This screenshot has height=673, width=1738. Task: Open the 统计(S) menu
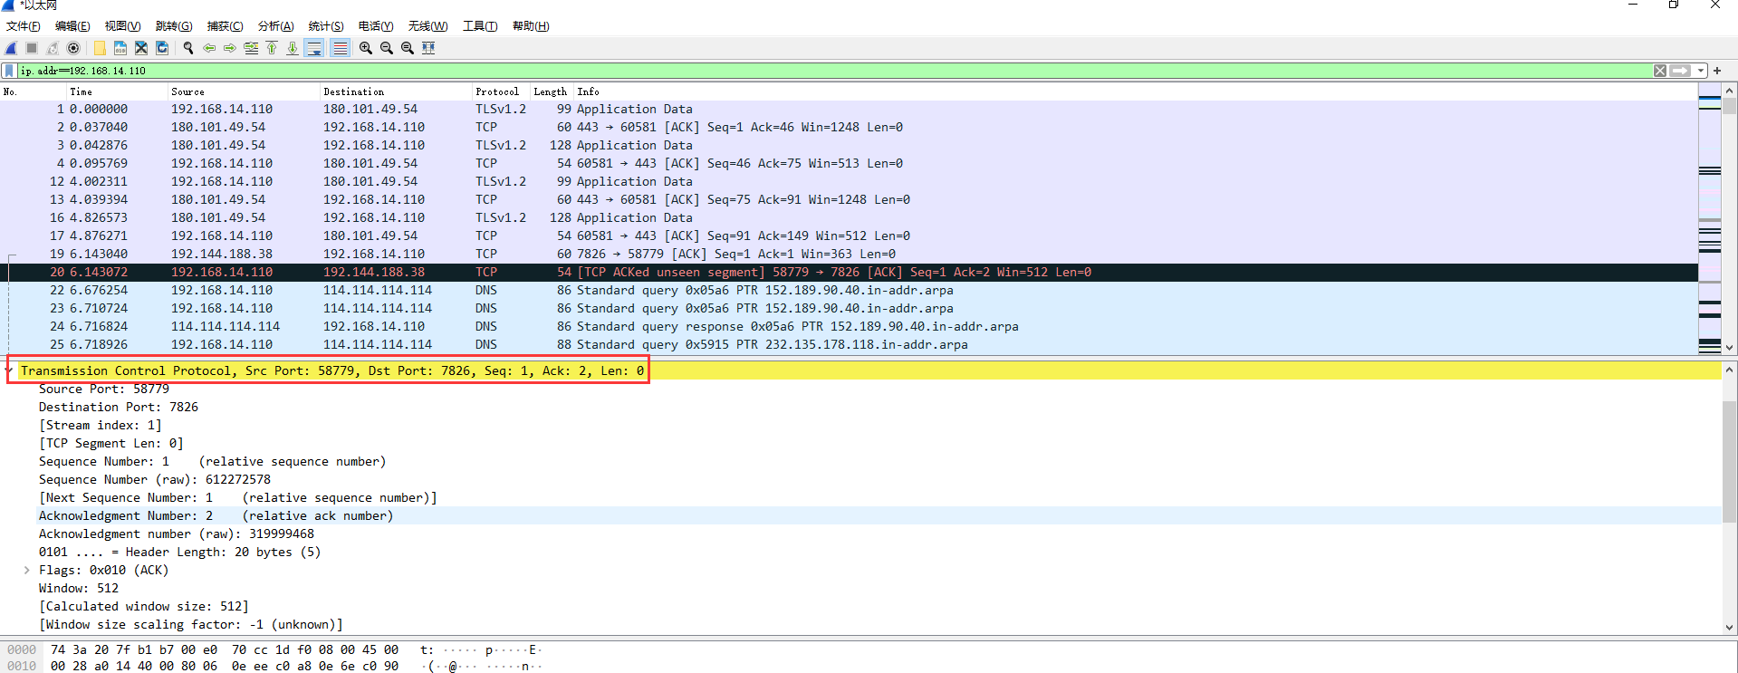click(326, 26)
